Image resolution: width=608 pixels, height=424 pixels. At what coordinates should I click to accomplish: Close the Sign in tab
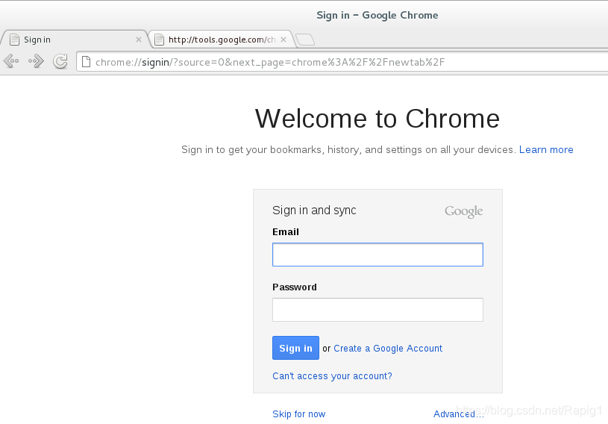point(139,40)
